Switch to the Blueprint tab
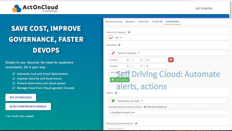 (130, 21)
